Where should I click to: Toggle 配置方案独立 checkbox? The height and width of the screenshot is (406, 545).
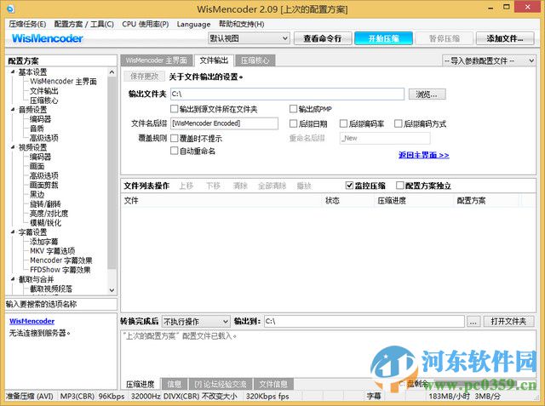click(x=400, y=186)
